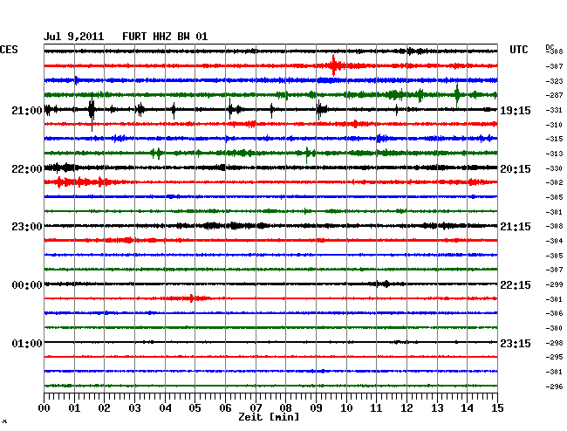Click the 19:15 UTC time label
The width and height of the screenshot is (567, 431).
[516, 110]
